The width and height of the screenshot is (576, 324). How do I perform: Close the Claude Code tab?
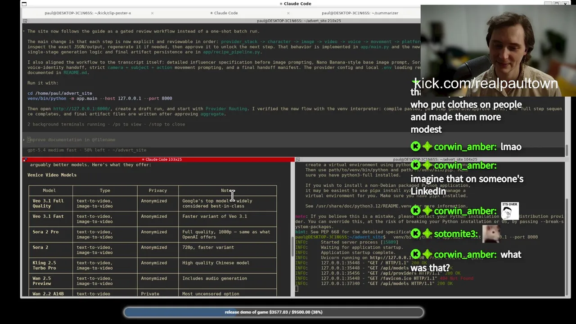point(288,13)
